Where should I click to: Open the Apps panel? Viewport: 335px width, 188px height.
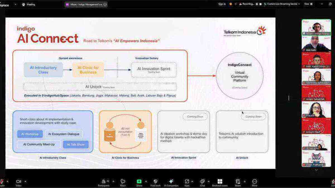point(187,182)
